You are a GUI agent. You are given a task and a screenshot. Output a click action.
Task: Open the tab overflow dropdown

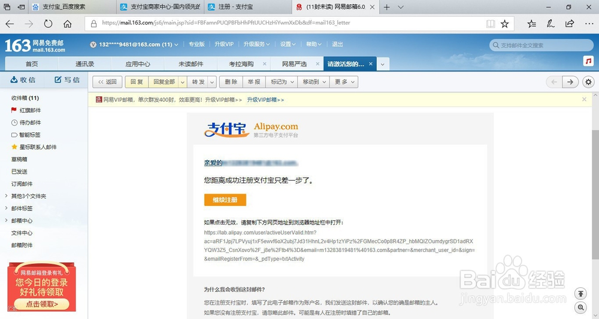[382, 64]
